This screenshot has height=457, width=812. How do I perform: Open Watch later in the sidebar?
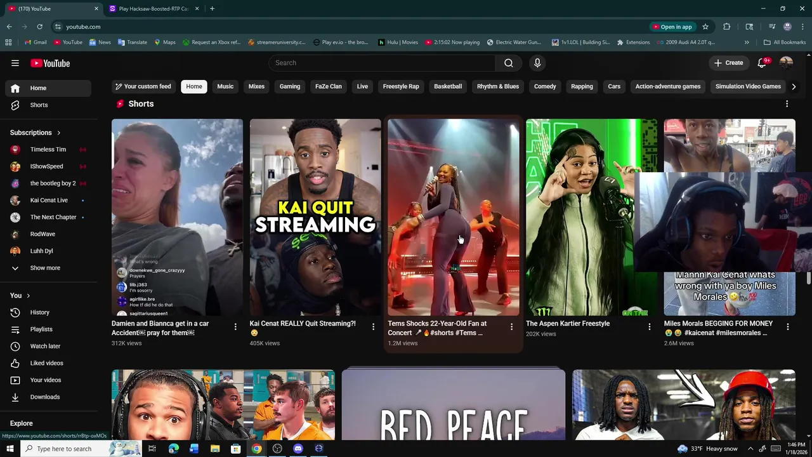pyautogui.click(x=48, y=346)
